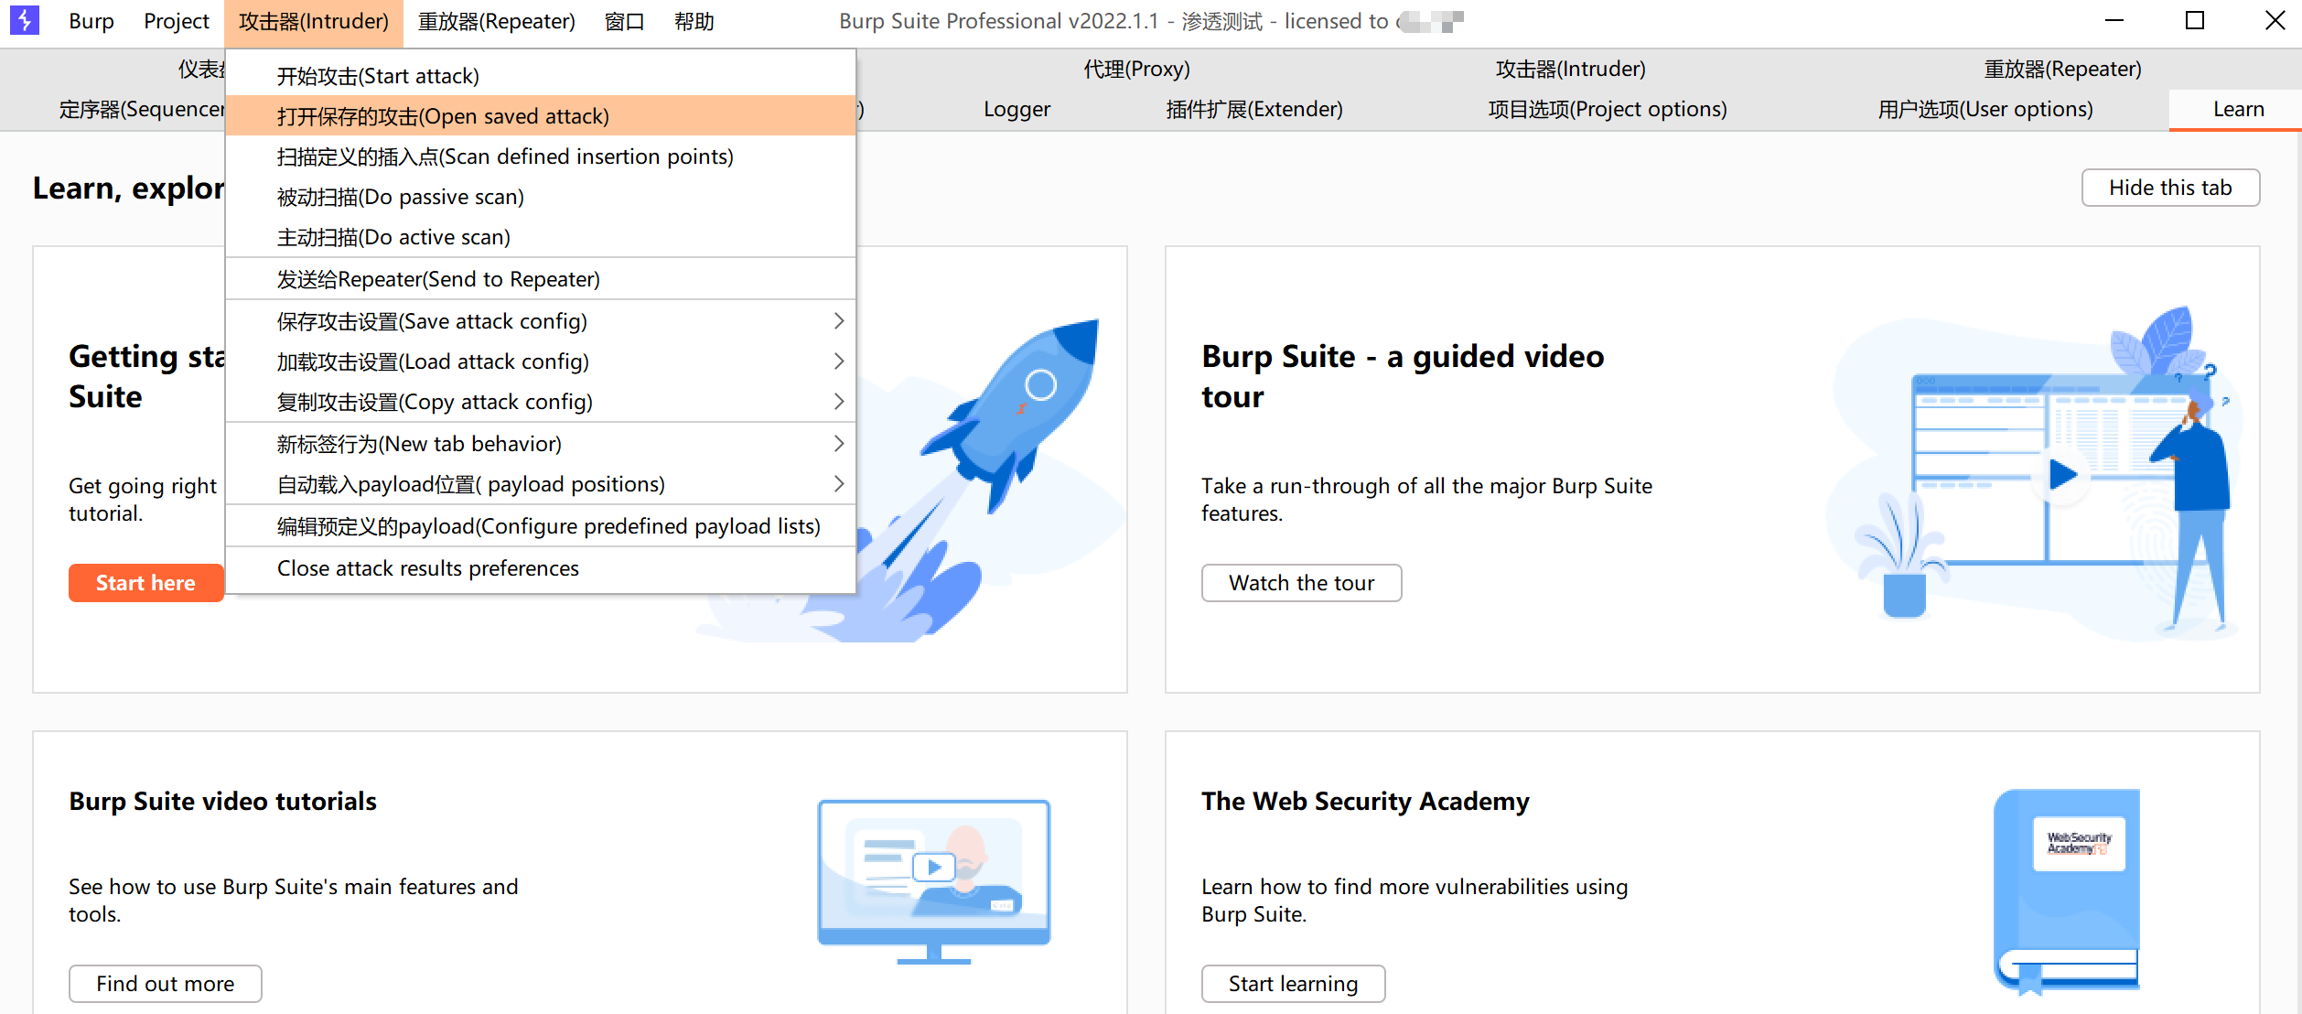
Task: Open 复制攻击设置(Copy attack config) entry
Action: point(541,402)
